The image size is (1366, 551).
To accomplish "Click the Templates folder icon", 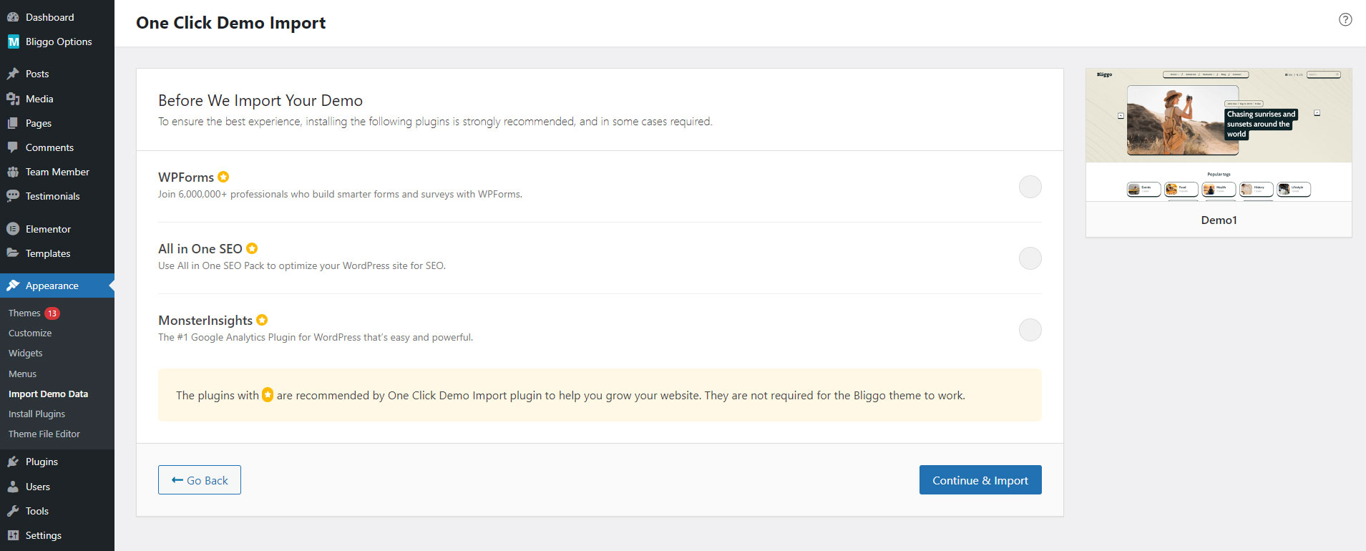I will coord(13,253).
